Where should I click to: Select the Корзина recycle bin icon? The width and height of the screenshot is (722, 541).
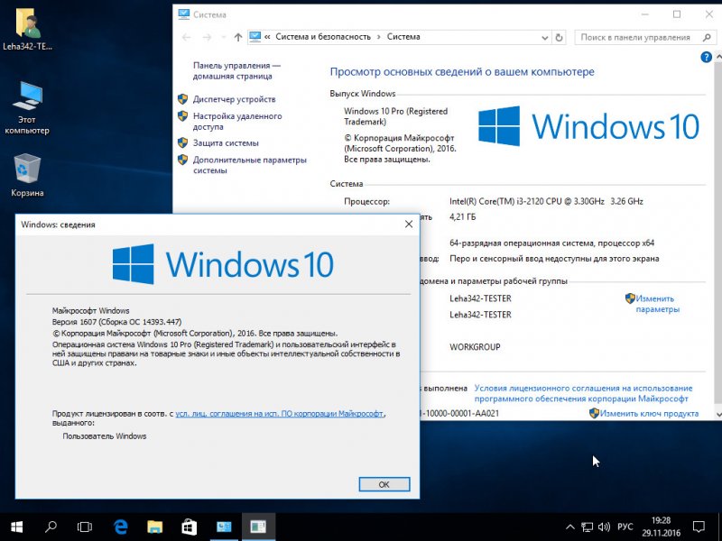point(27,175)
